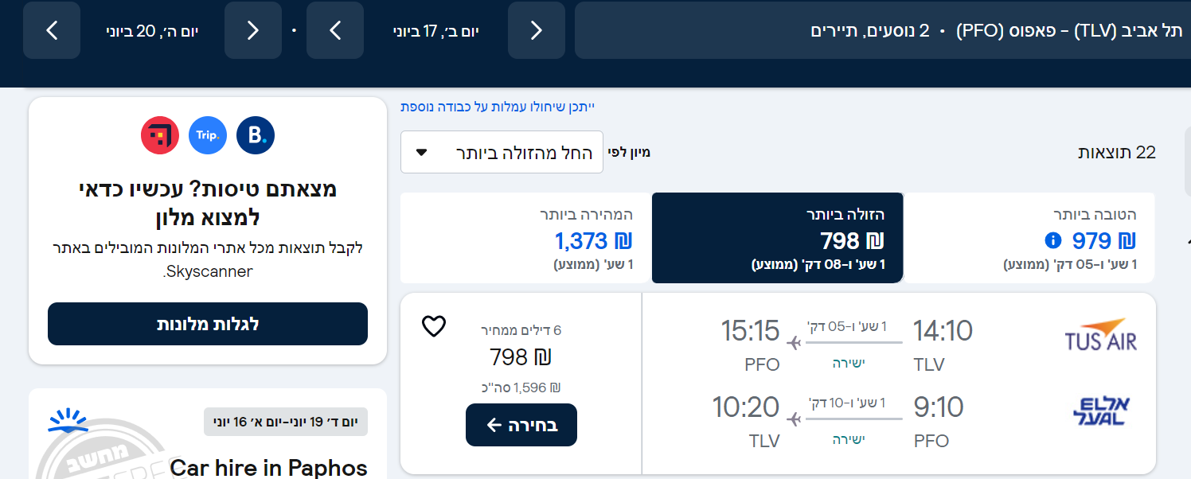Click the right arrow beside 20 June date
Image resolution: width=1191 pixels, height=479 pixels.
pos(253,30)
